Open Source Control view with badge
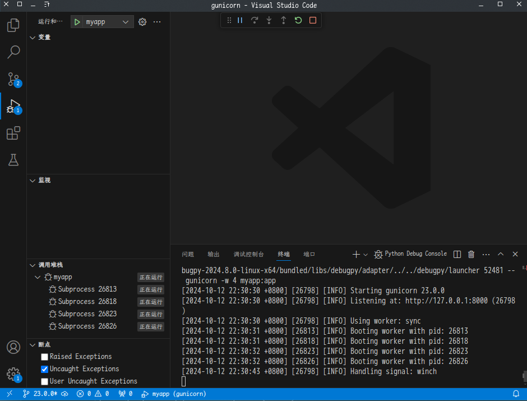 pos(13,79)
